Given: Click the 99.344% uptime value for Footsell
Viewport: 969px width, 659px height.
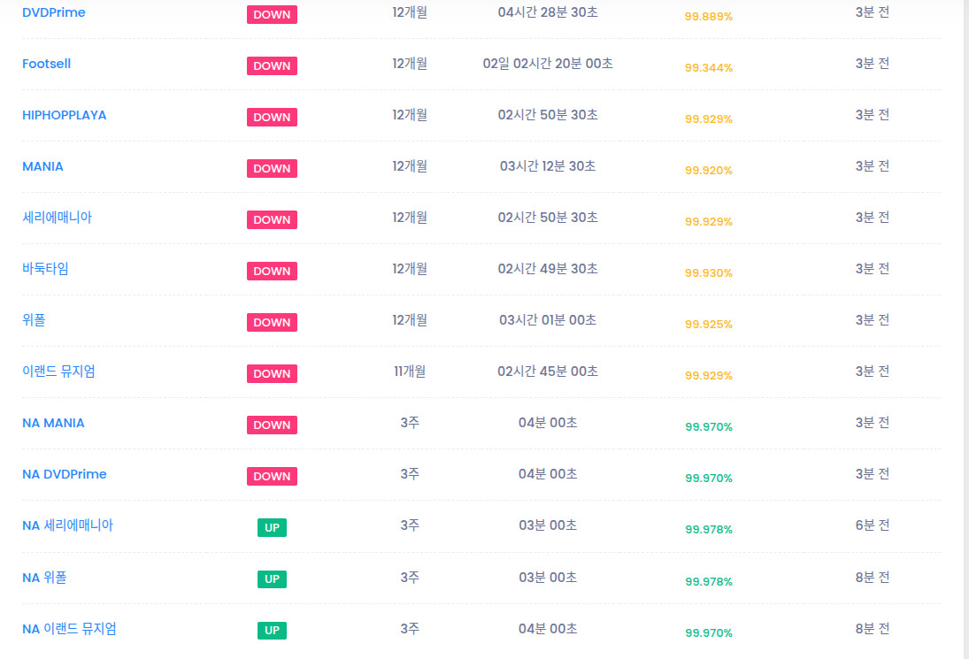Looking at the screenshot, I should [x=708, y=68].
